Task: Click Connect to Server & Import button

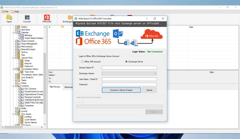Action: [121, 90]
